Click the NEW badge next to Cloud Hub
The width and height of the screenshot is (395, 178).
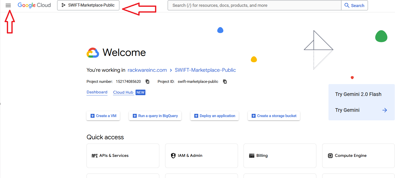(140, 92)
